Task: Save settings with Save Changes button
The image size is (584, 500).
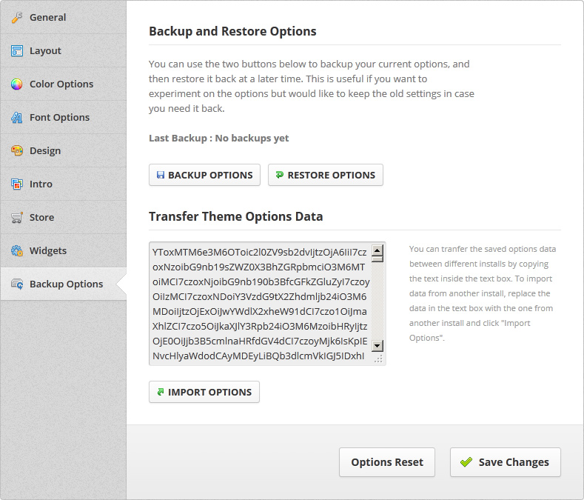Action: pyautogui.click(x=506, y=462)
